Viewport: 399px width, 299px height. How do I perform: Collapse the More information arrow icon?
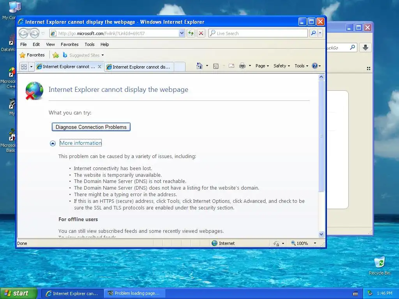53,143
